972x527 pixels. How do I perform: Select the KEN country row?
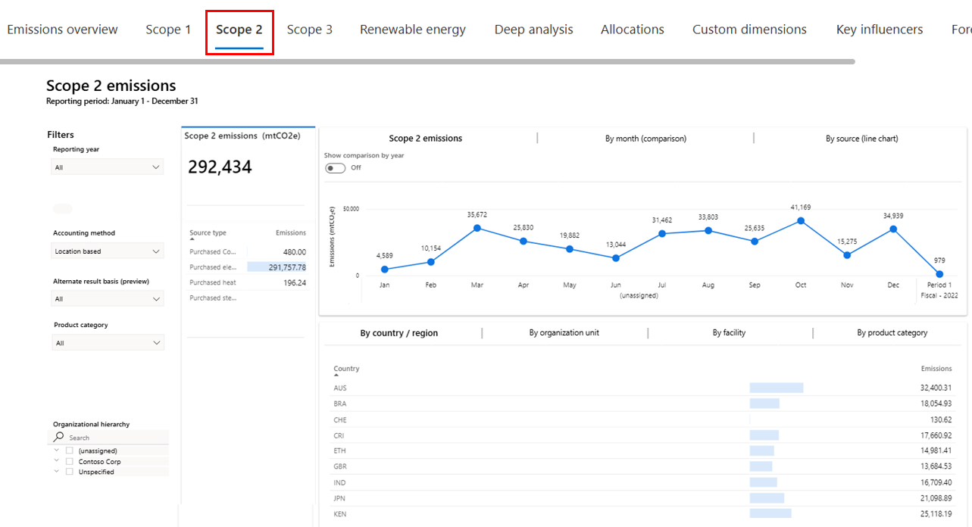click(x=642, y=514)
